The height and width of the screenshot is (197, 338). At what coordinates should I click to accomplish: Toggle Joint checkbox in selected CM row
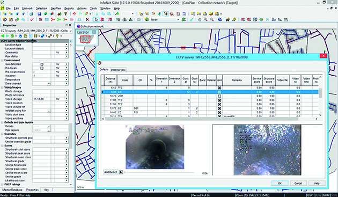coord(219,92)
